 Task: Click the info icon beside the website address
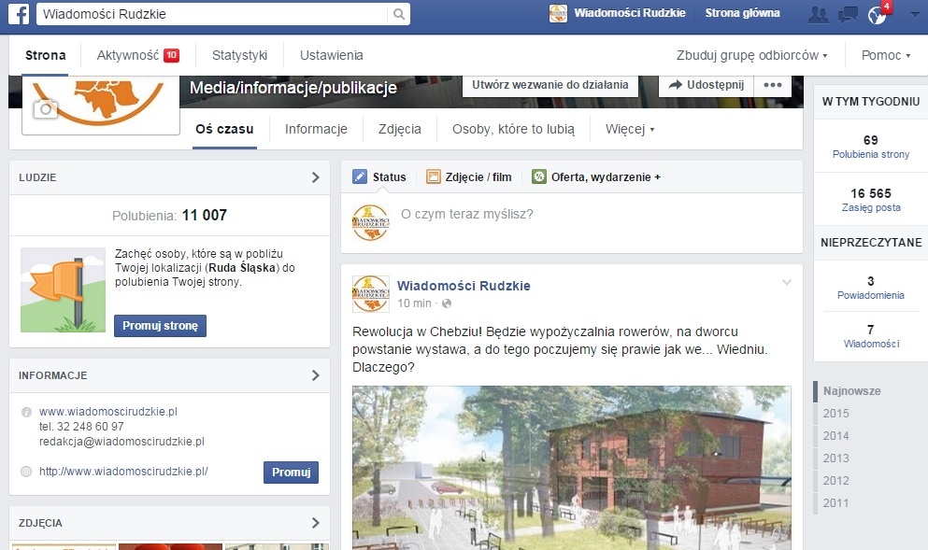point(26,412)
